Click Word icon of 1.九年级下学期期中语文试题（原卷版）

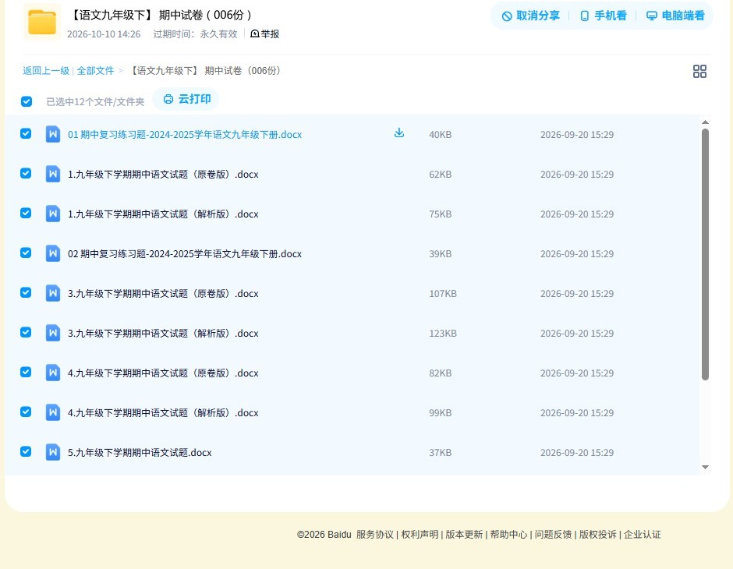[53, 175]
